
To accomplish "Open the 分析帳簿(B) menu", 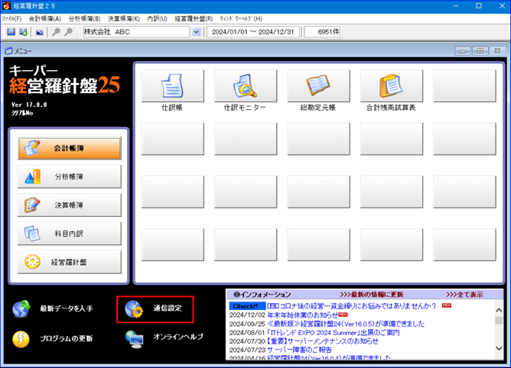I will (x=85, y=18).
